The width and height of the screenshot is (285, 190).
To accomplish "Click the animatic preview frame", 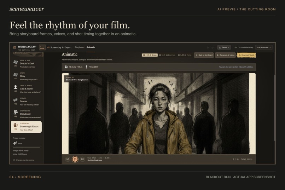I will point(159,114).
